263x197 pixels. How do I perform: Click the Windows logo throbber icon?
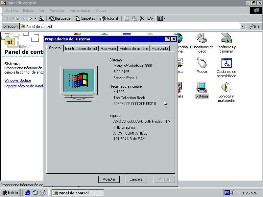(x=256, y=11)
